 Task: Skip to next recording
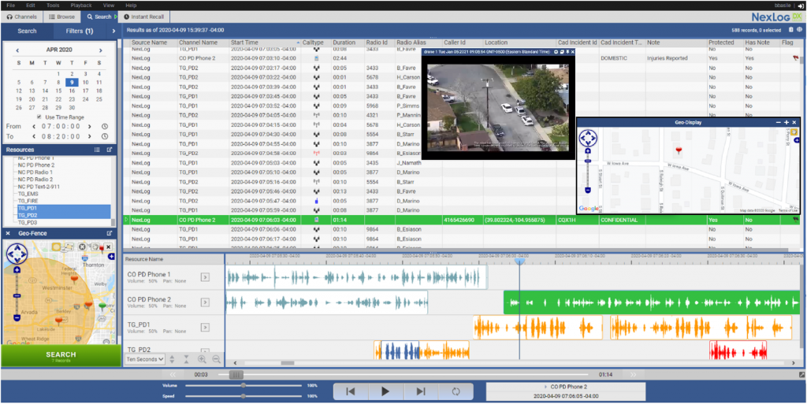click(x=421, y=391)
